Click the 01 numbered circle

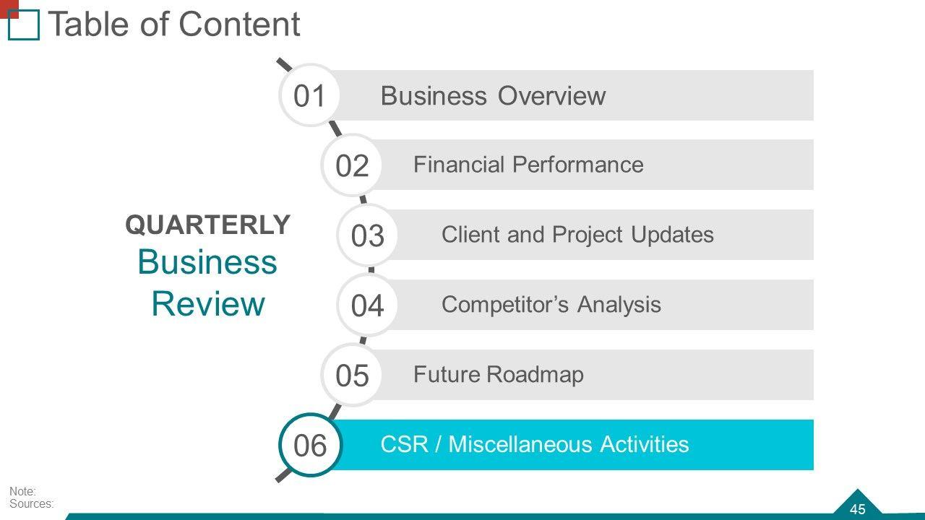point(310,96)
